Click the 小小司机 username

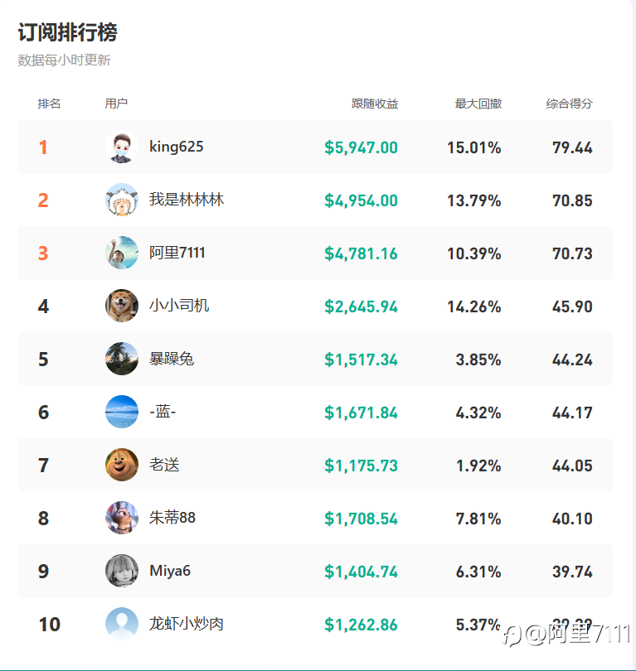(179, 306)
